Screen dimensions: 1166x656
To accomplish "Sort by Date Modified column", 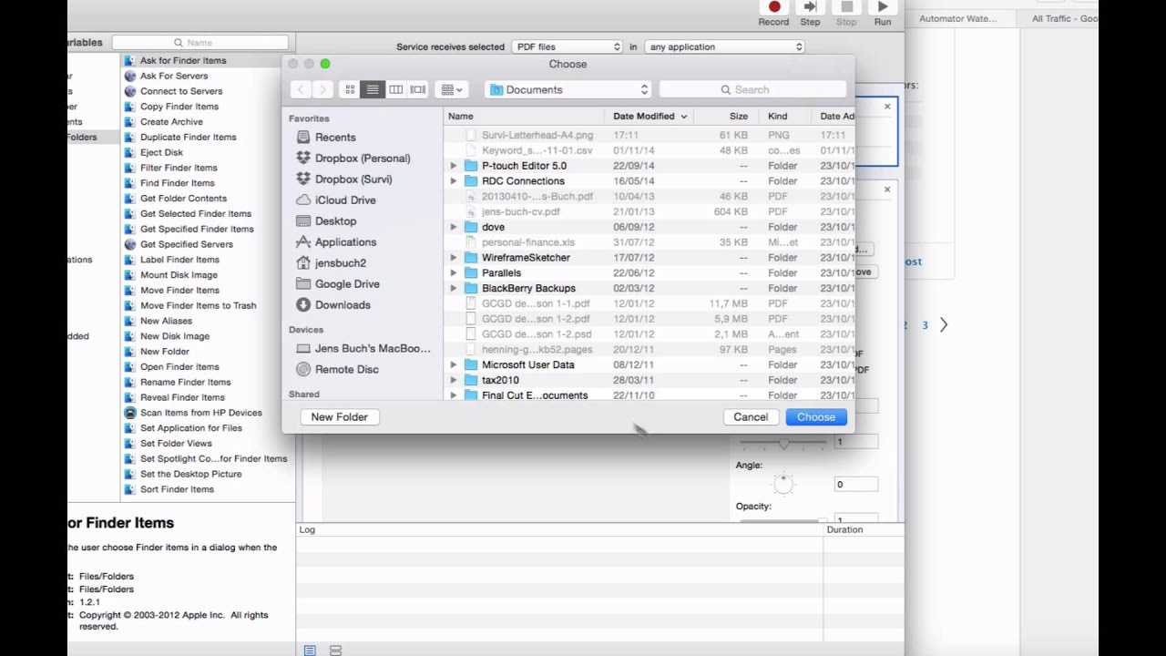I will [650, 117].
